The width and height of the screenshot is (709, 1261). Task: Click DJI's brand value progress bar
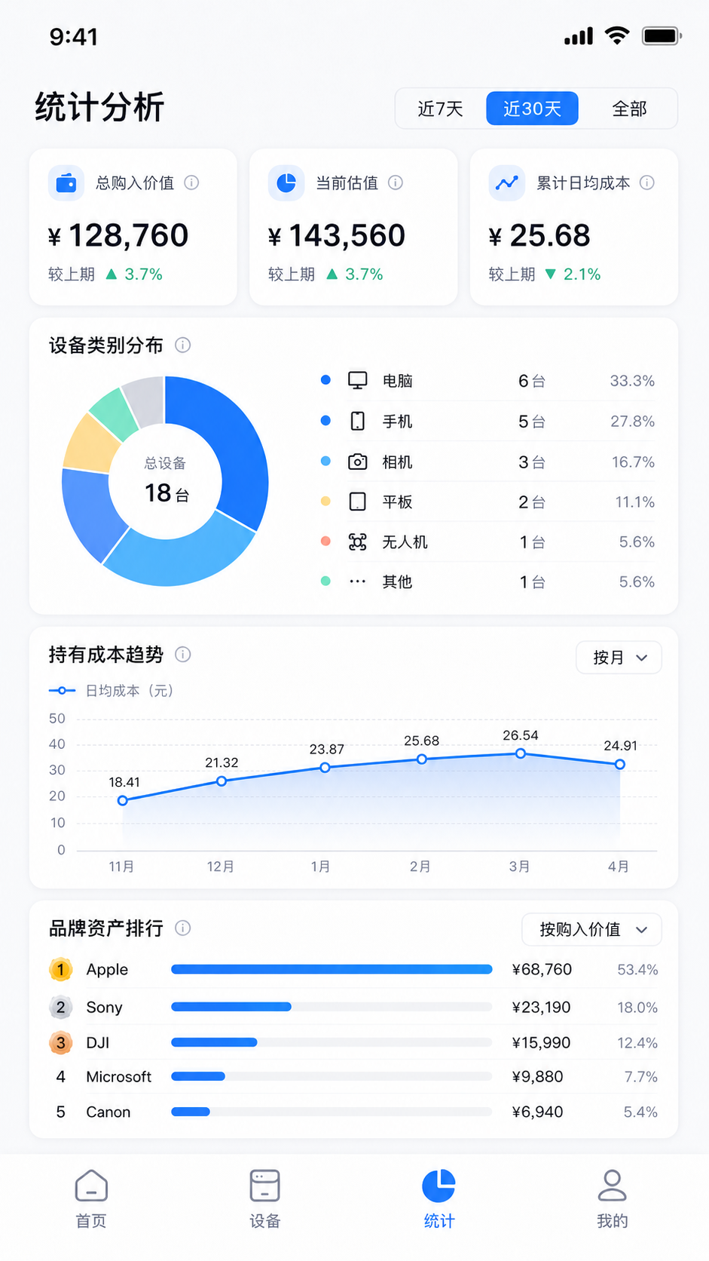click(332, 1042)
